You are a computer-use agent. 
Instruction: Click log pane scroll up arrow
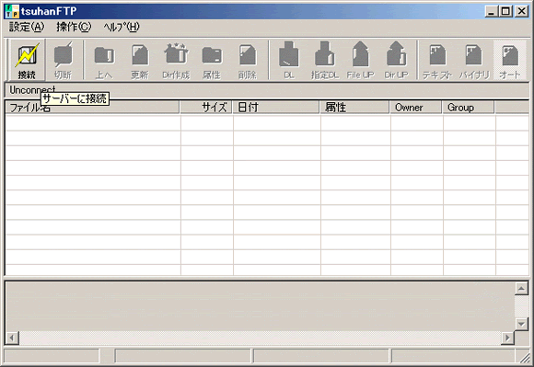click(521, 289)
